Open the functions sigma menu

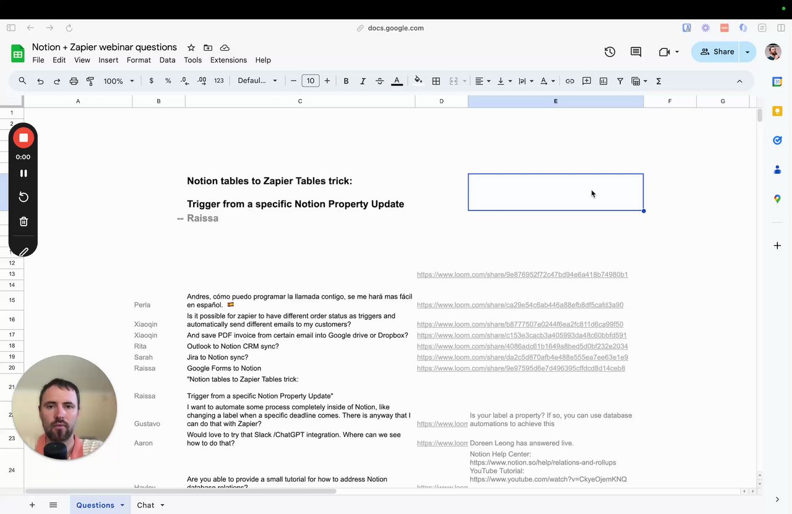[658, 81]
